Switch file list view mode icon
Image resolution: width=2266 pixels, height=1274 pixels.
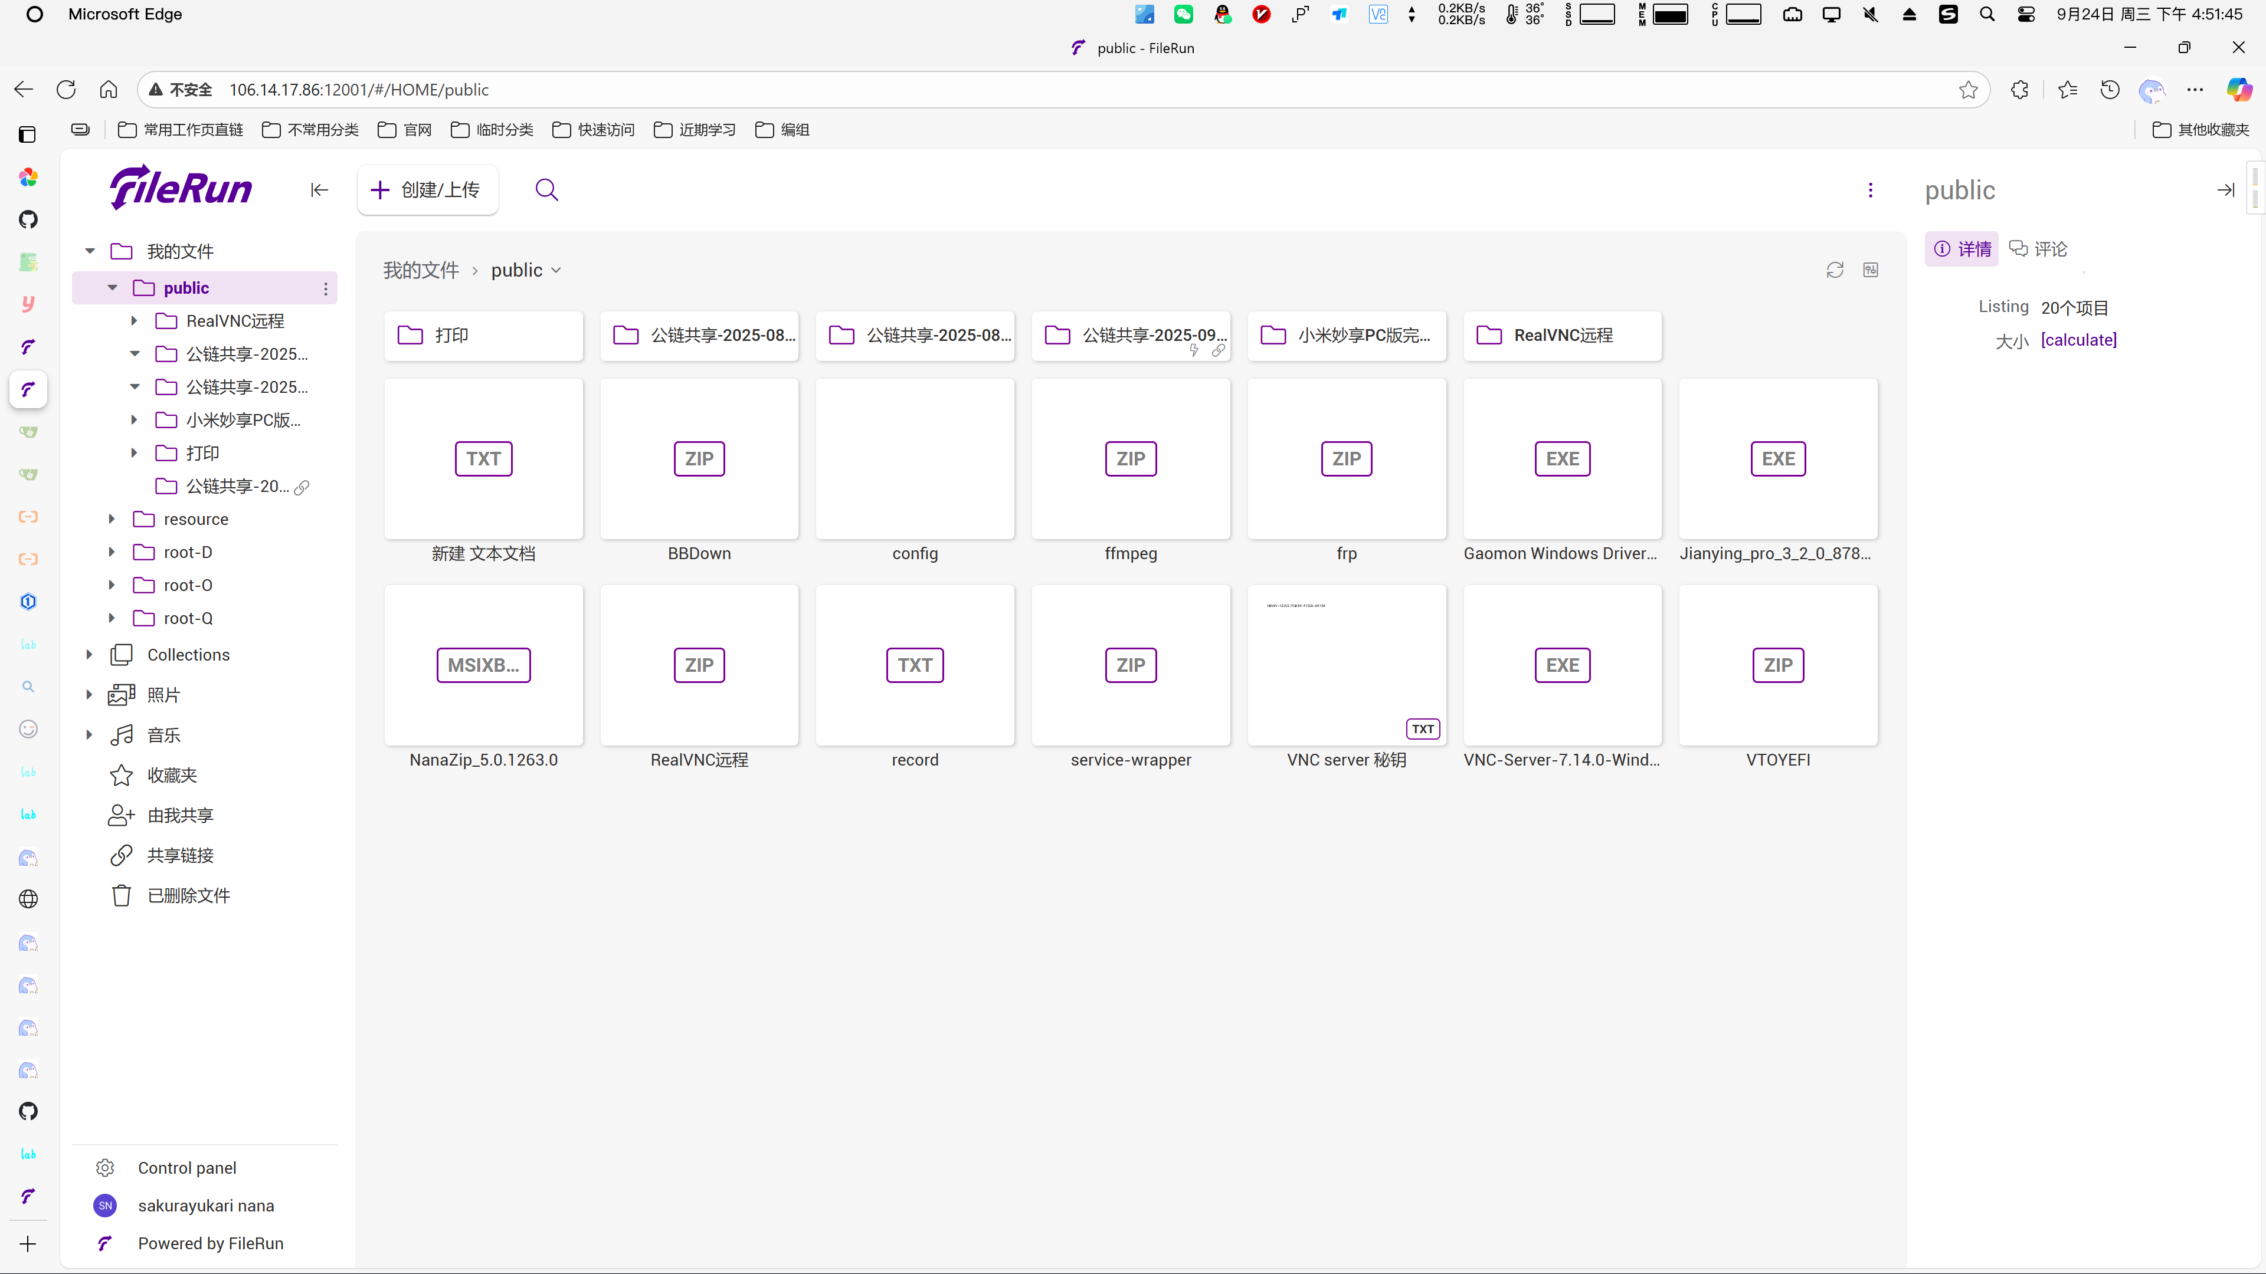pyautogui.click(x=1871, y=270)
